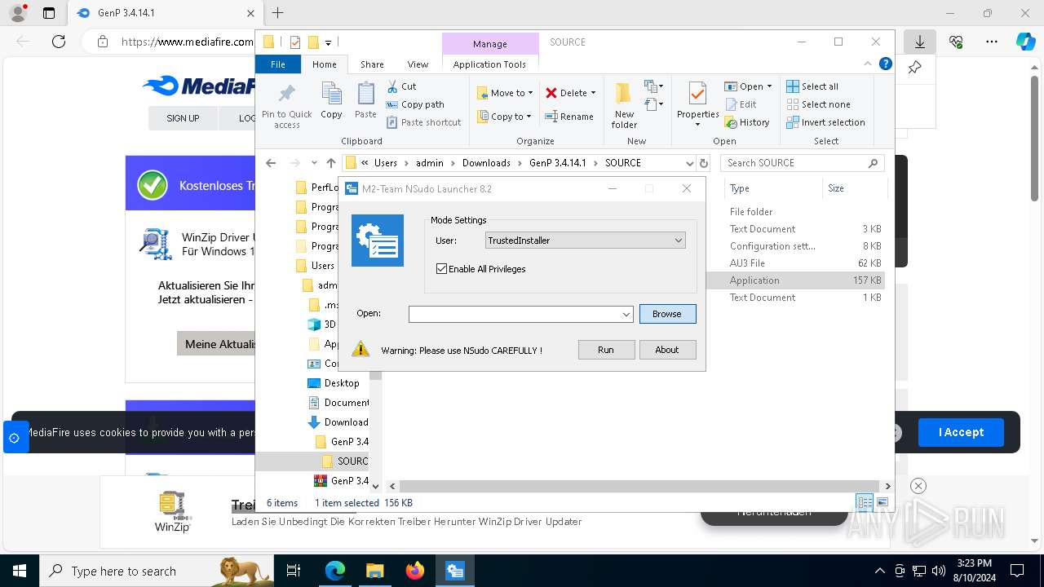Click the NSudo Open path field

(x=515, y=314)
